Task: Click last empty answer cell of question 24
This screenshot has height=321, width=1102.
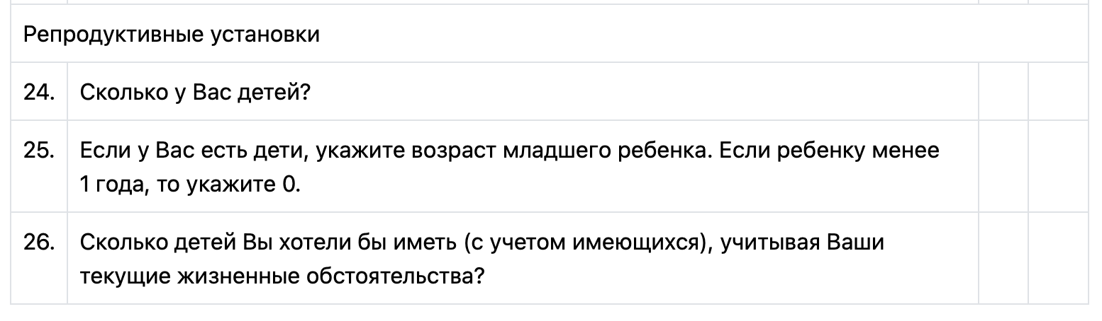Action: click(1057, 92)
